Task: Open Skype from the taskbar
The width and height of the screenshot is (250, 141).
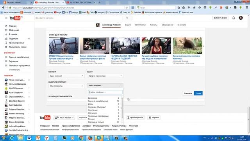Action: [x=99, y=138]
